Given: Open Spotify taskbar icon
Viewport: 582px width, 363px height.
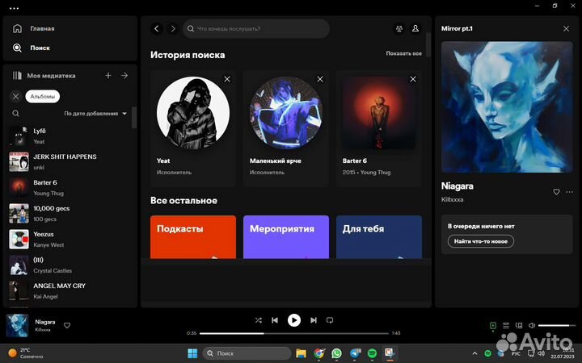Looking at the screenshot, I should (x=373, y=353).
